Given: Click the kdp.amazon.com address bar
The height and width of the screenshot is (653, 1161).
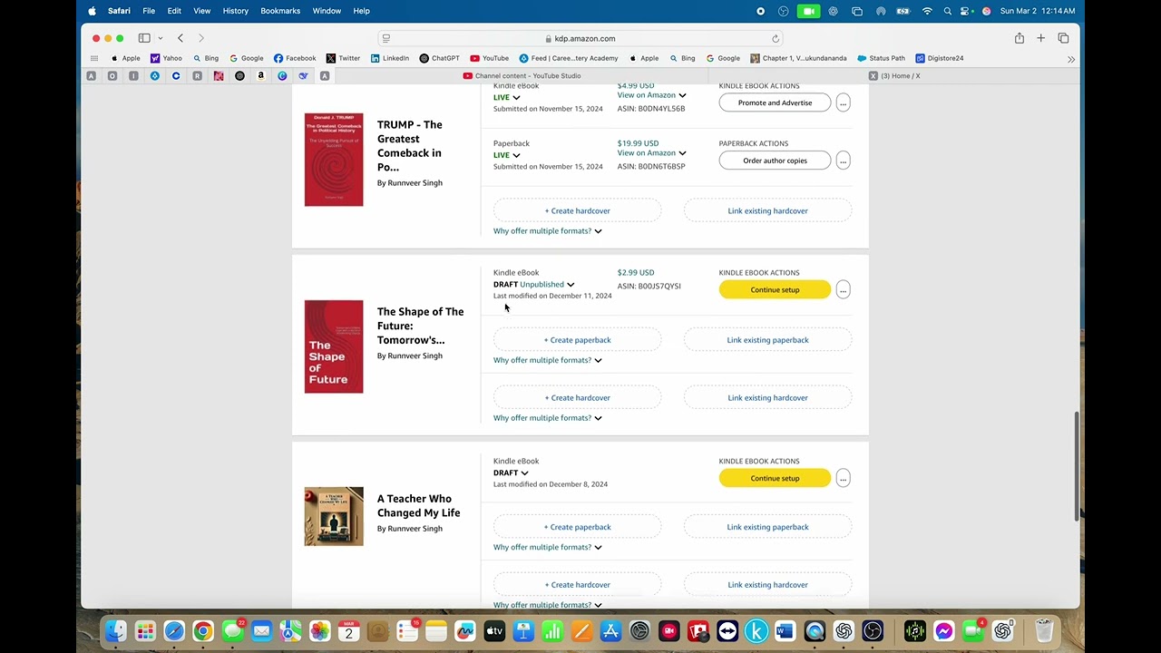Looking at the screenshot, I should click(580, 38).
